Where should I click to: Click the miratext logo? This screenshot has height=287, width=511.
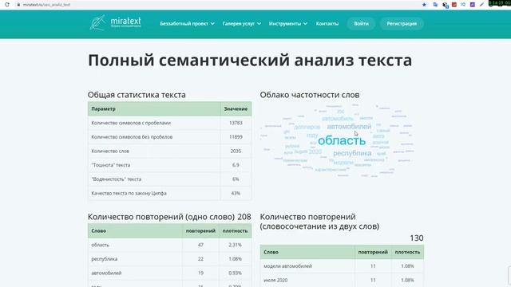[115, 23]
